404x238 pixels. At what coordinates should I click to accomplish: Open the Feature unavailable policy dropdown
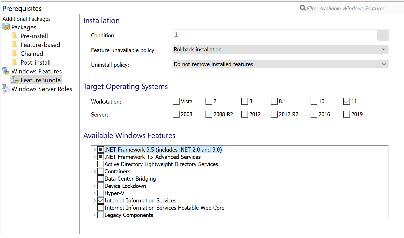coord(280,49)
